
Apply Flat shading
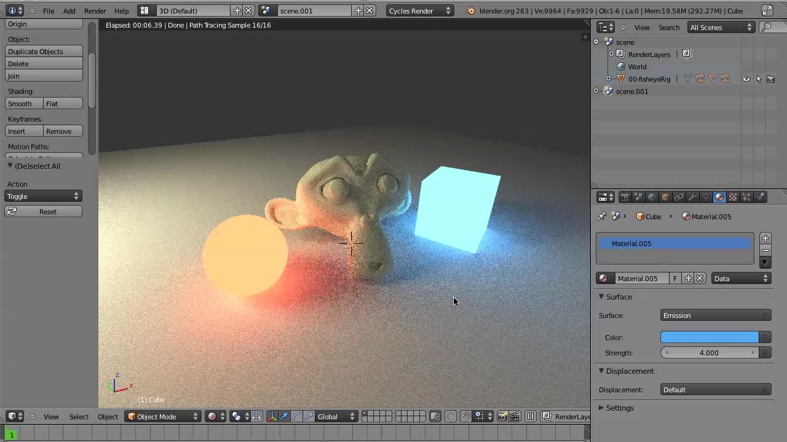point(63,104)
